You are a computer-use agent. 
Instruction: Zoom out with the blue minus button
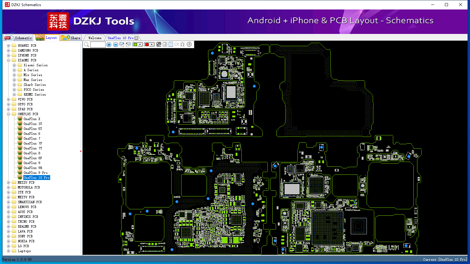click(x=116, y=45)
